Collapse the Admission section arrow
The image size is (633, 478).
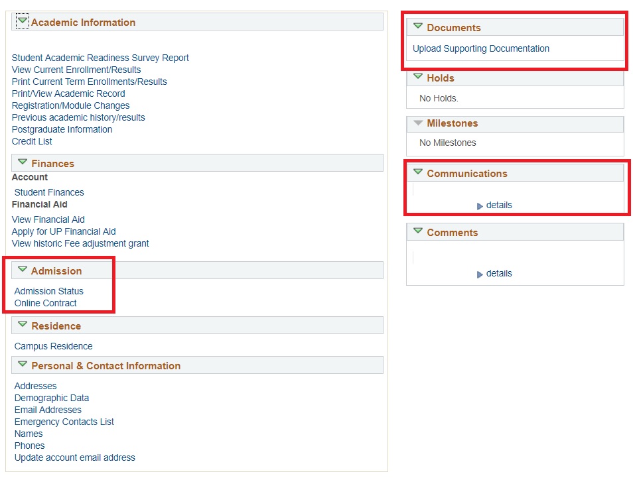click(23, 270)
